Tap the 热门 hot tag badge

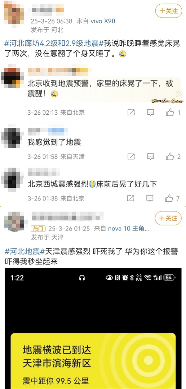(x=38, y=229)
